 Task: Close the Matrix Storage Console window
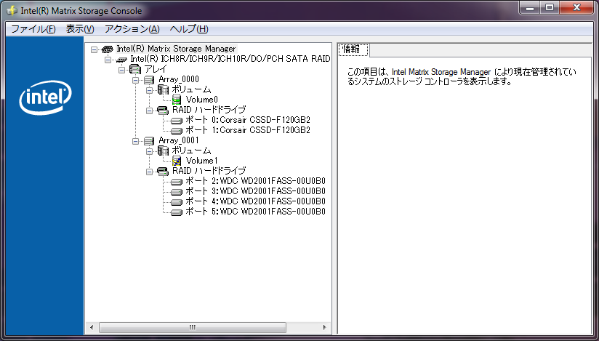[x=576, y=8]
